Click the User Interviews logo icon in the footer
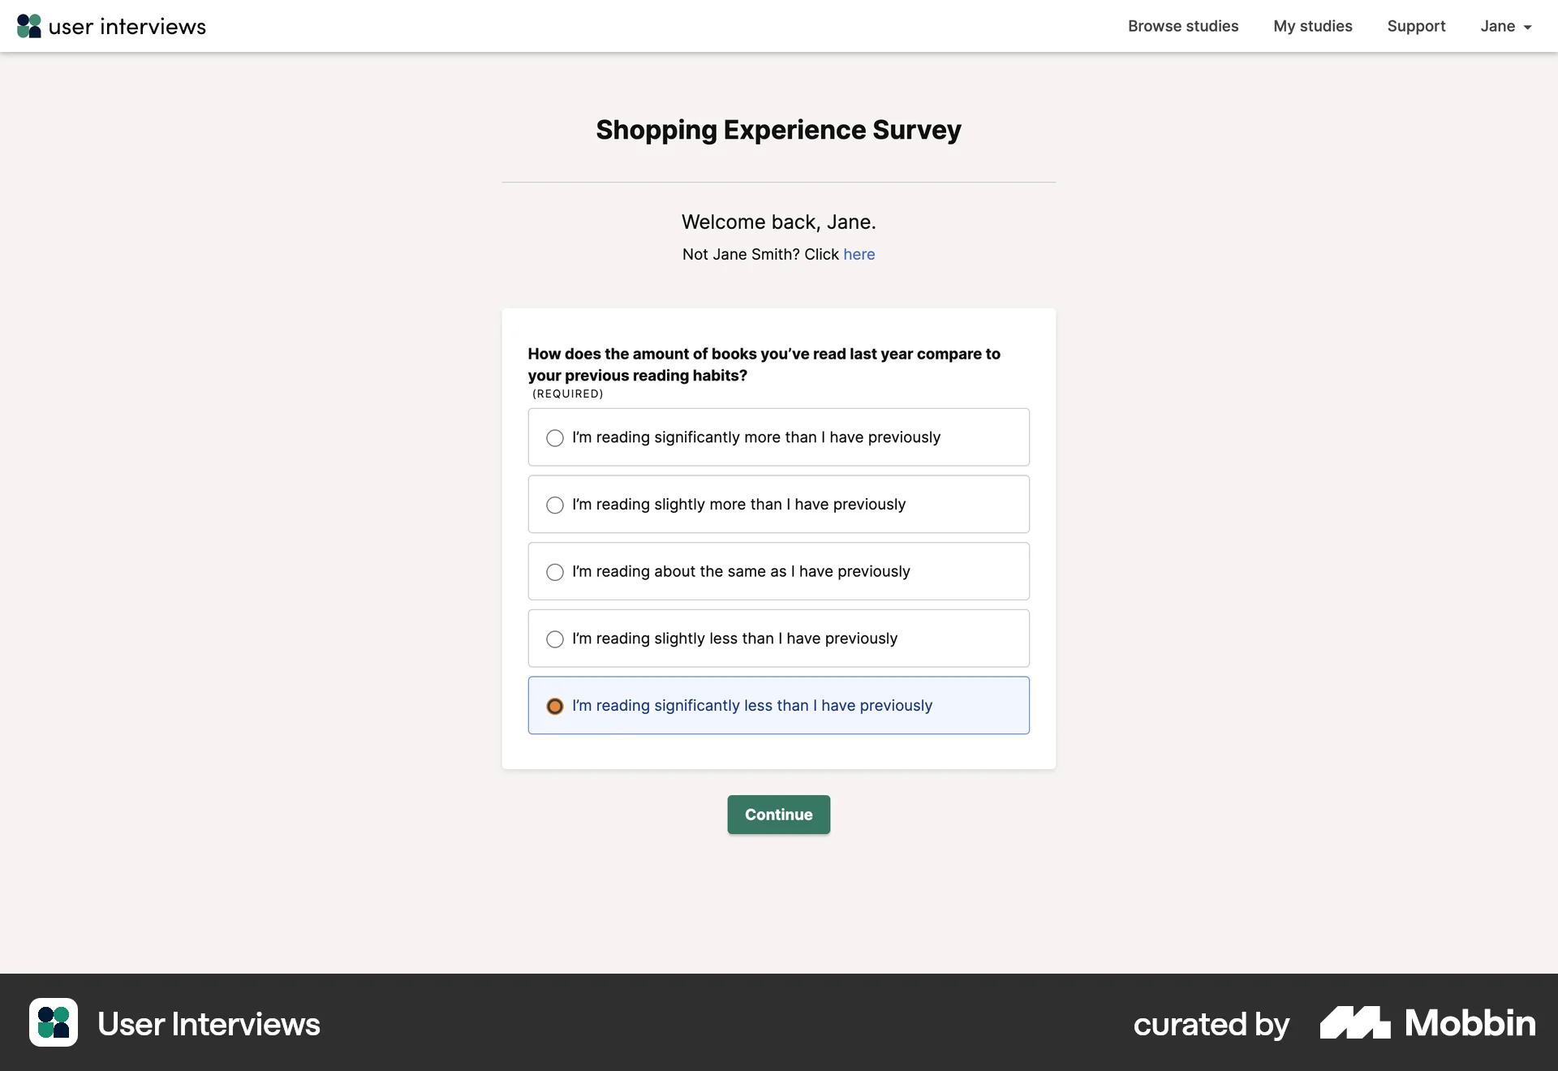Screen dimensions: 1558x1071 tap(53, 1023)
